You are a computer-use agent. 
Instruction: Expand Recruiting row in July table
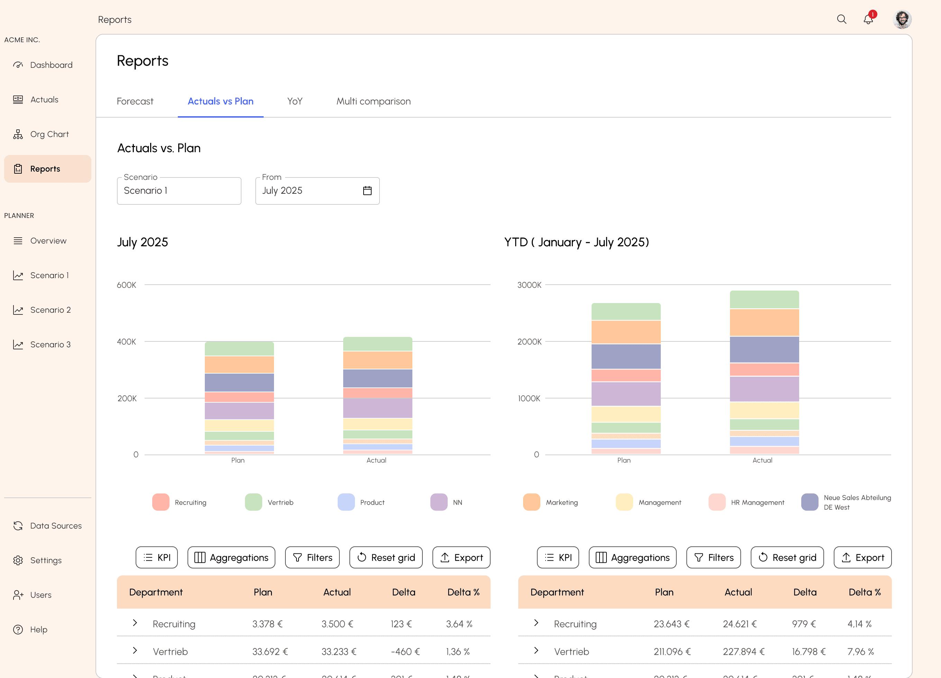135,623
